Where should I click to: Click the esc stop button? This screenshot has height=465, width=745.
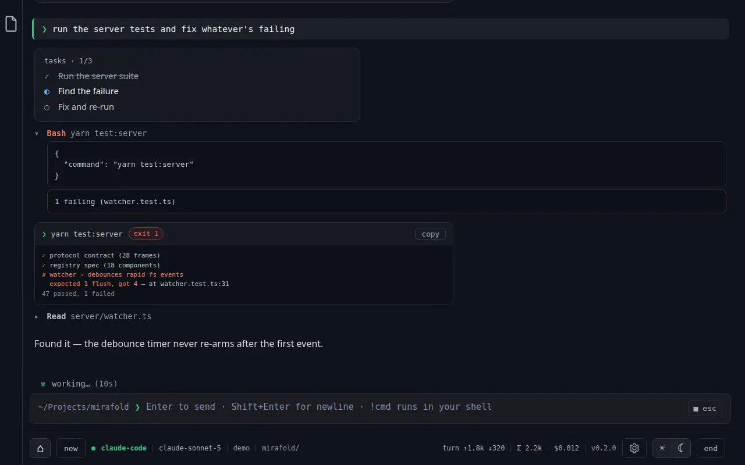(x=705, y=409)
